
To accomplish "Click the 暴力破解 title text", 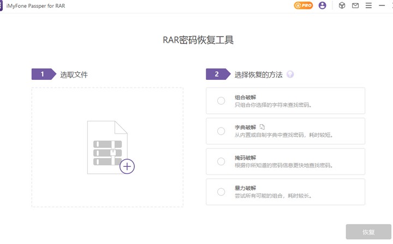I will tap(246, 188).
